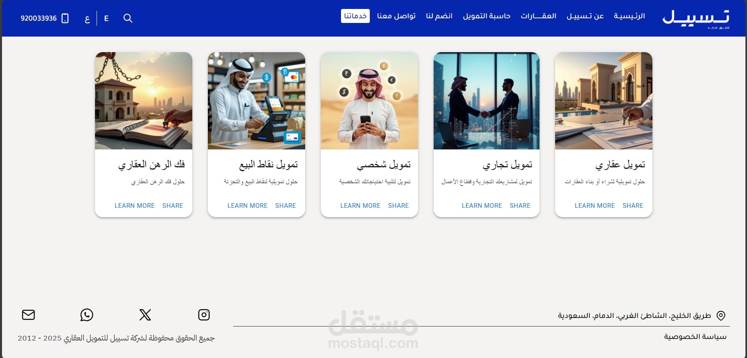747x358 pixels.
Task: Open the WhatsApp icon in footer
Action: click(87, 315)
